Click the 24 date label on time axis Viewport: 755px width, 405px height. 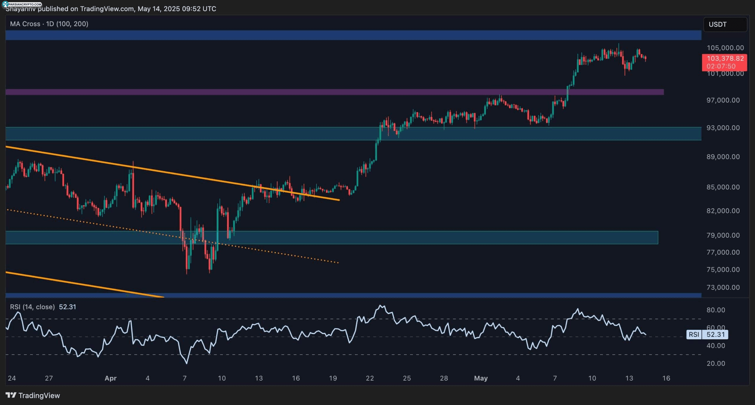(12, 378)
